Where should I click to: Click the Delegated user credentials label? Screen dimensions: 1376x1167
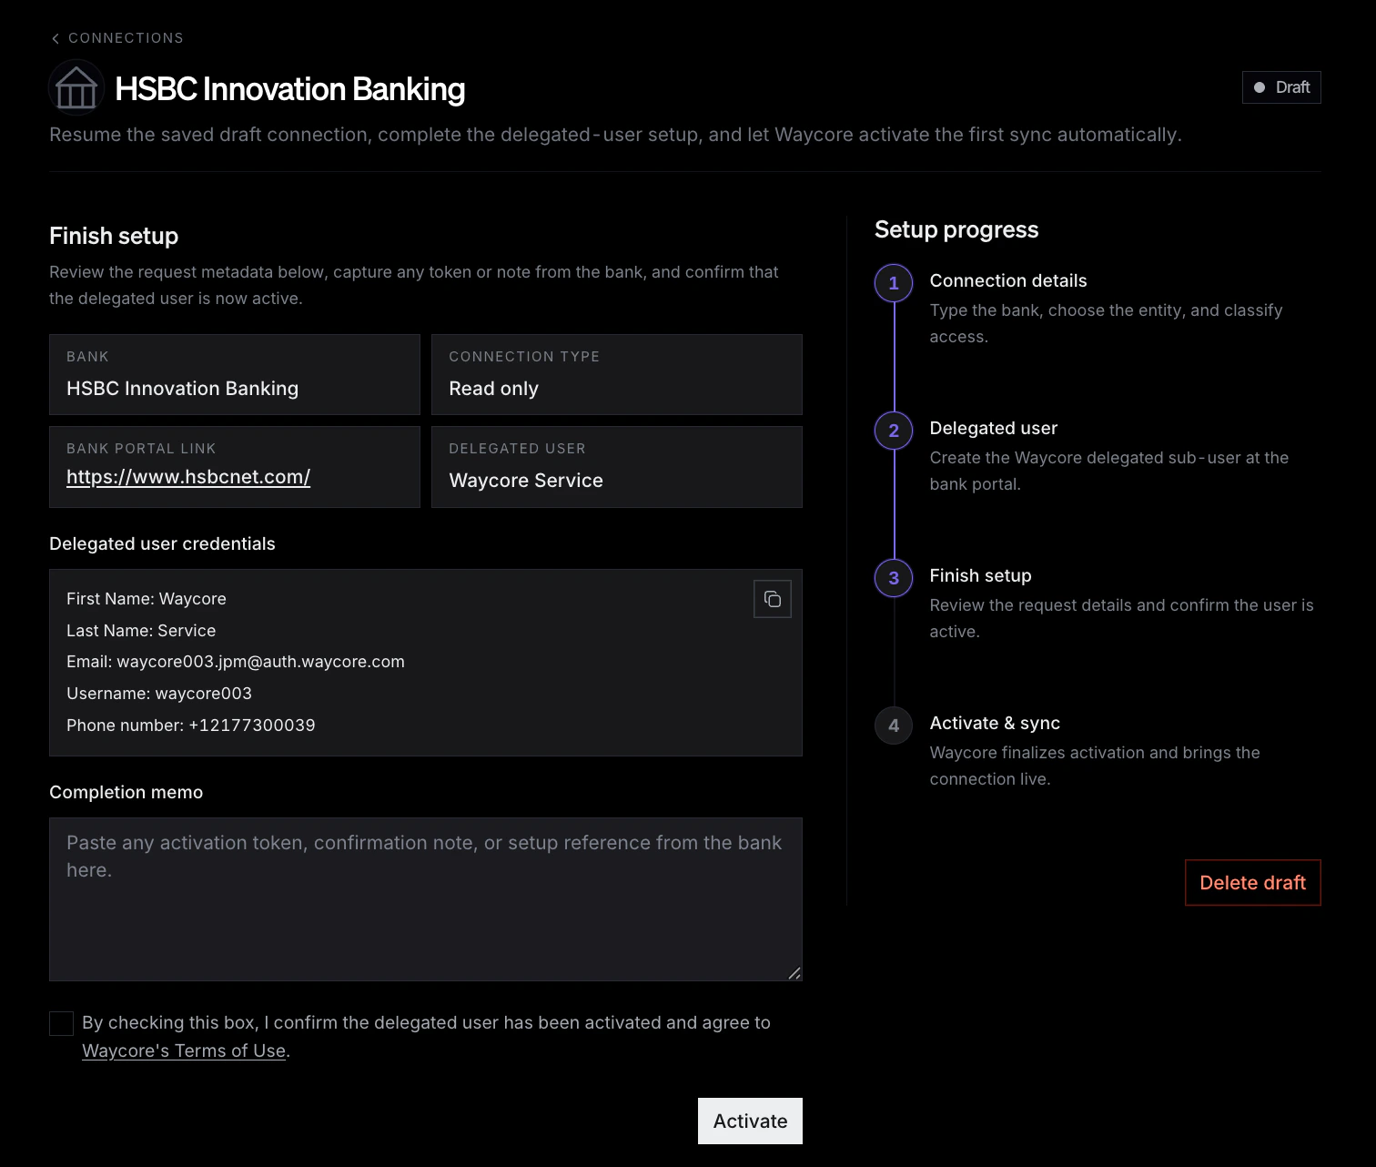[x=162, y=543]
